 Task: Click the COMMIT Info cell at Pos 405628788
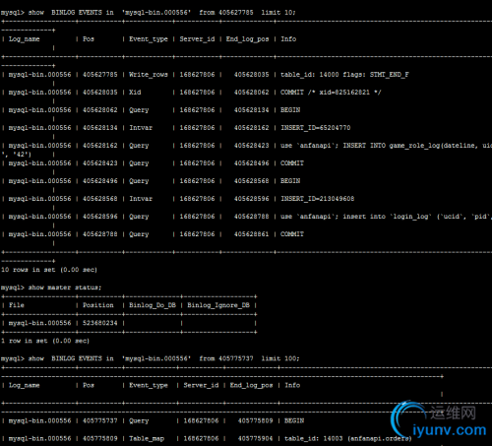tap(292, 234)
